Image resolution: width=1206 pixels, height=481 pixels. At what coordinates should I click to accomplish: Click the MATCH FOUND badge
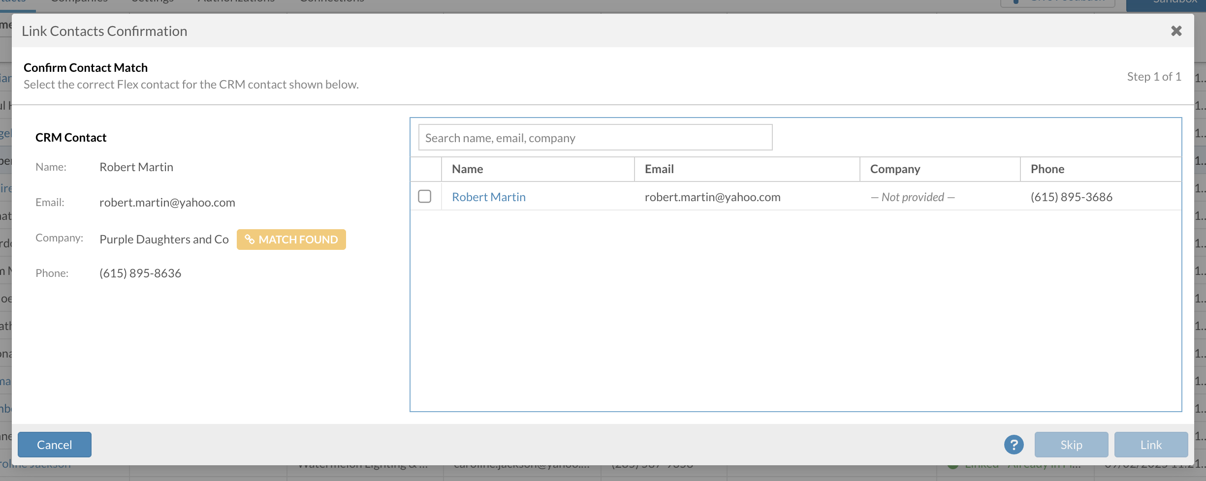tap(291, 240)
